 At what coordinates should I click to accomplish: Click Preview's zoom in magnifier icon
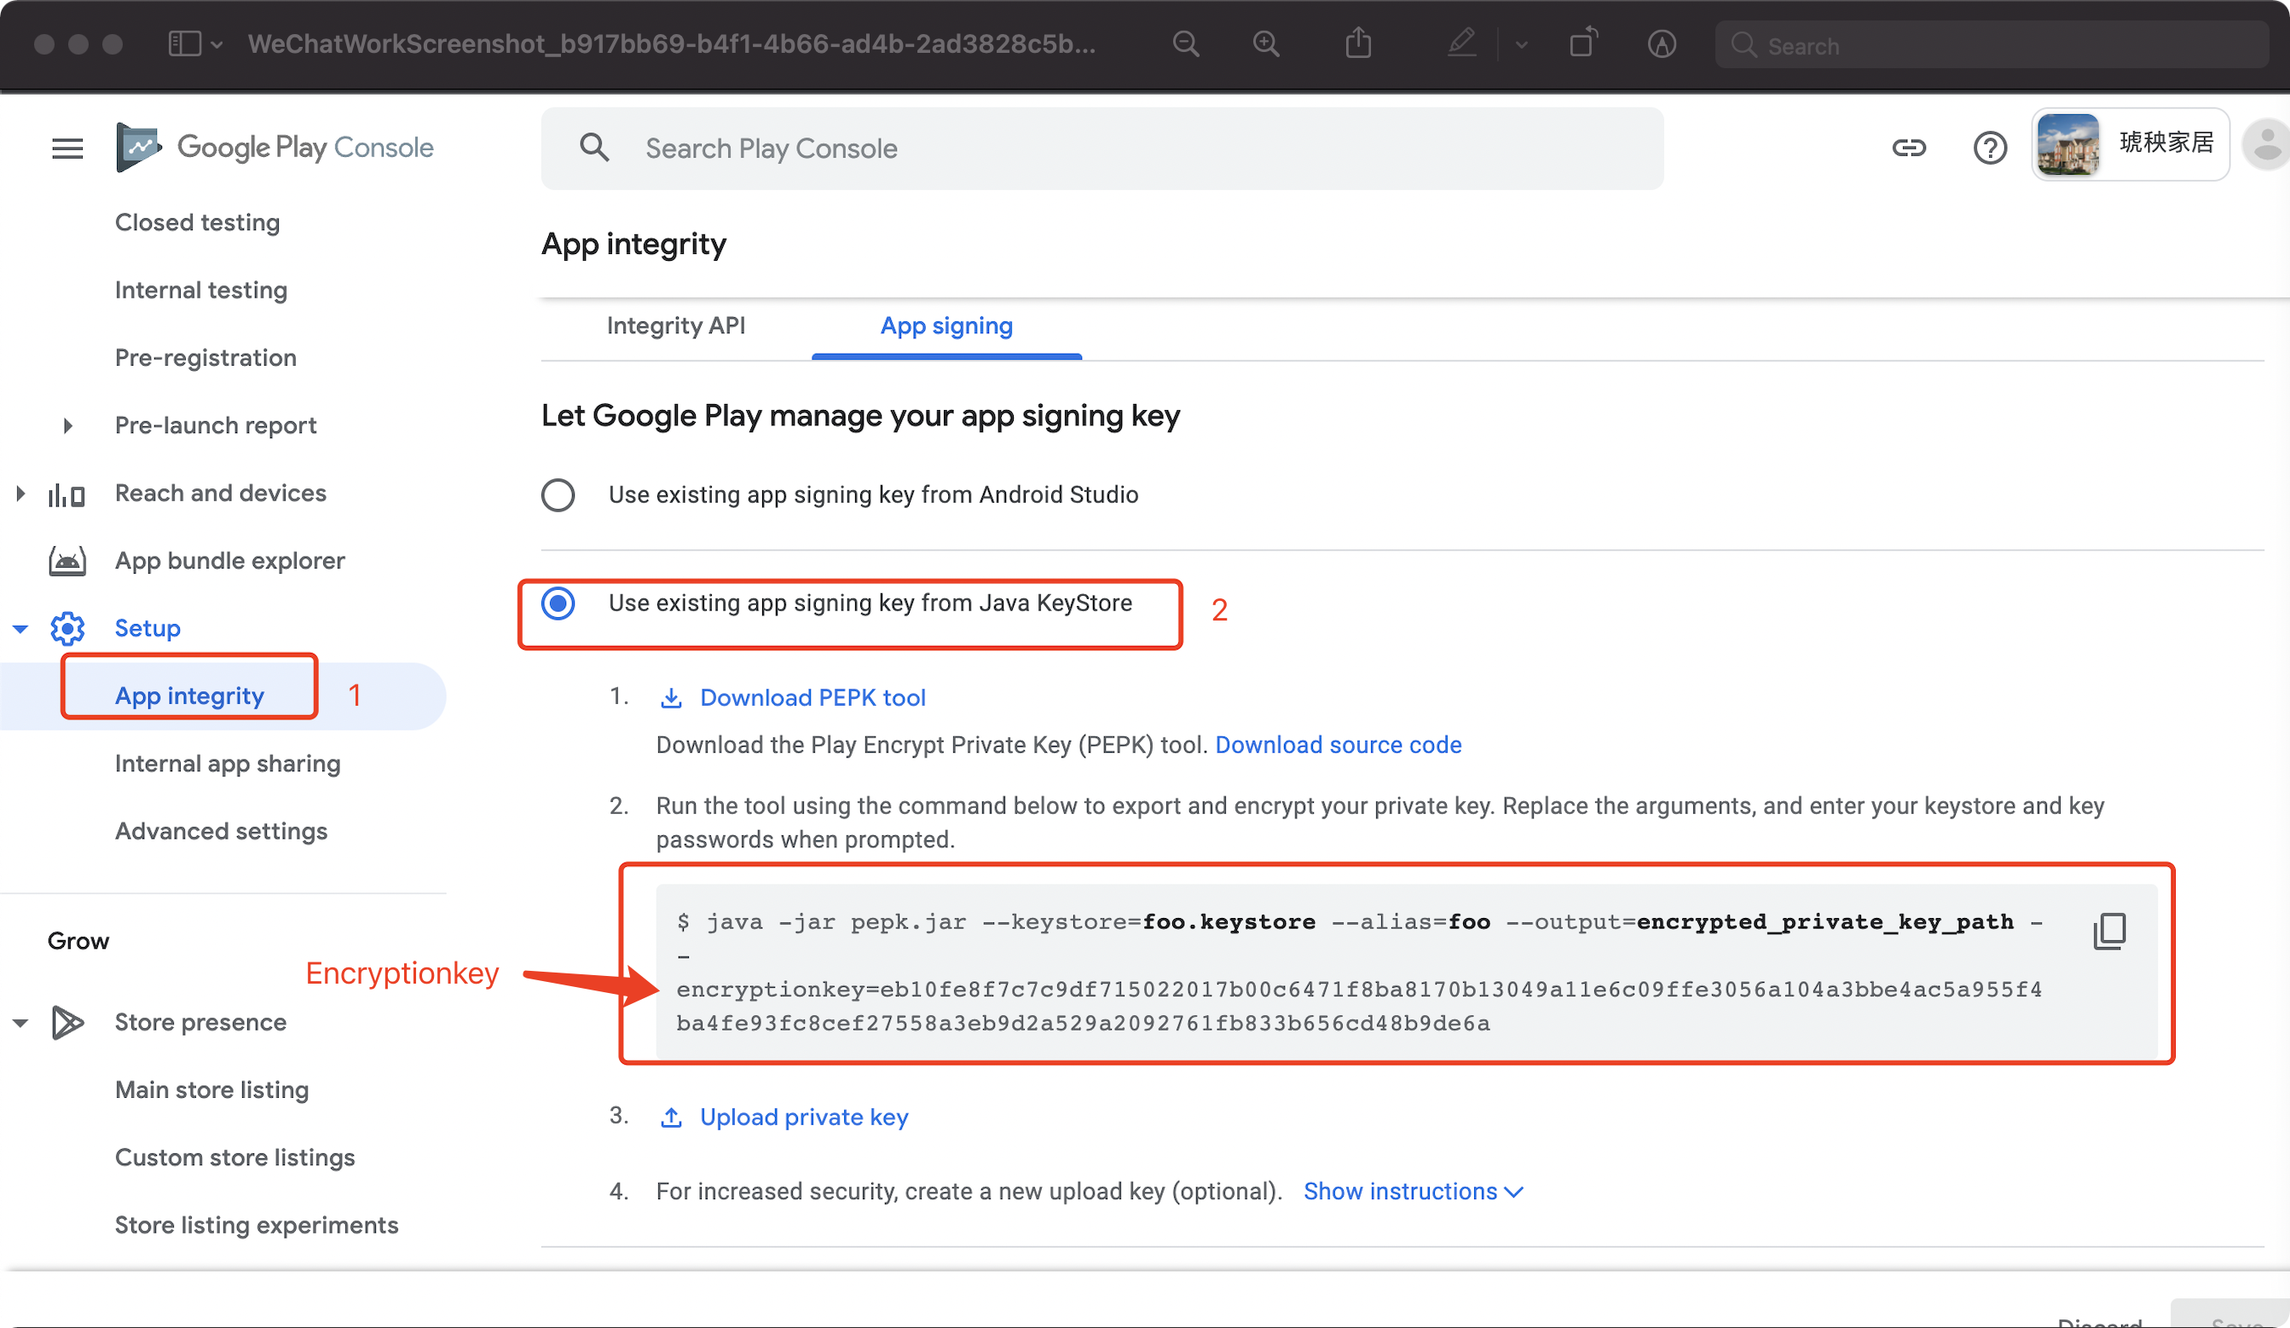pyautogui.click(x=1266, y=43)
